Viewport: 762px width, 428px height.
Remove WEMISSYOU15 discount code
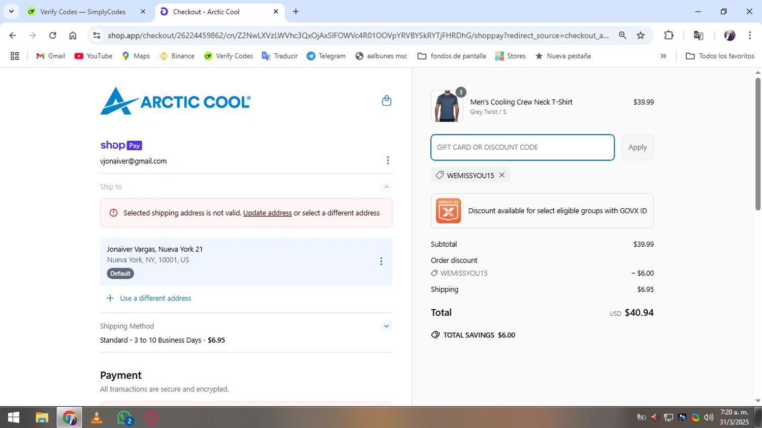(502, 175)
